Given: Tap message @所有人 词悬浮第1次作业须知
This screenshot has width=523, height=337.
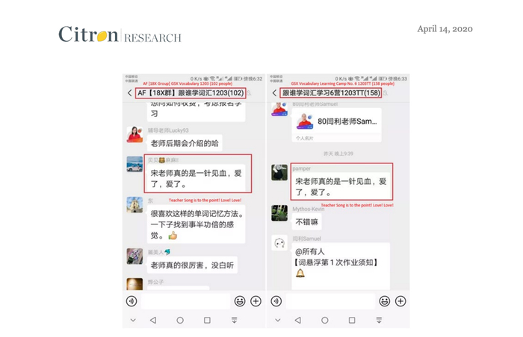Looking at the screenshot, I should coord(341,266).
